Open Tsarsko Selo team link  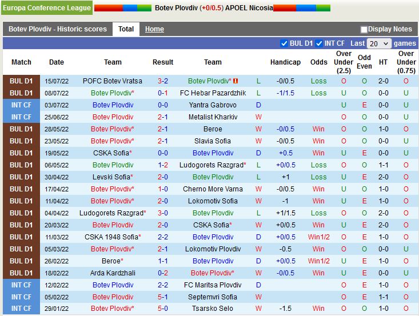pyautogui.click(x=213, y=309)
